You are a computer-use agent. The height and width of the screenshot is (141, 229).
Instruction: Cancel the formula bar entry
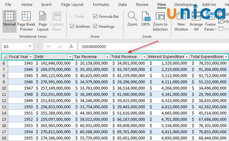49,47
